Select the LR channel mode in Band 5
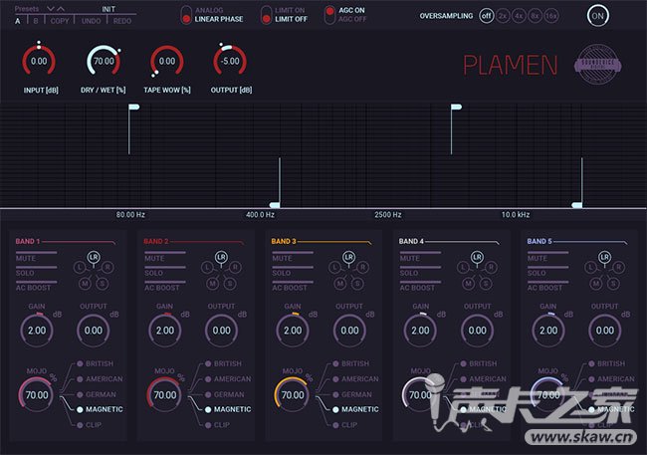647x455 pixels. click(605, 257)
